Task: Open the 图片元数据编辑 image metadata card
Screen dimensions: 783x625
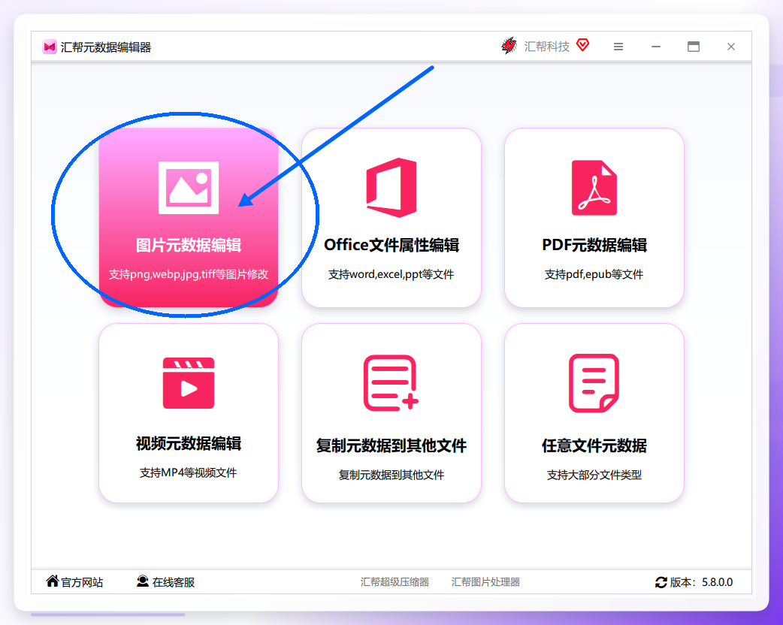Action: coord(189,217)
